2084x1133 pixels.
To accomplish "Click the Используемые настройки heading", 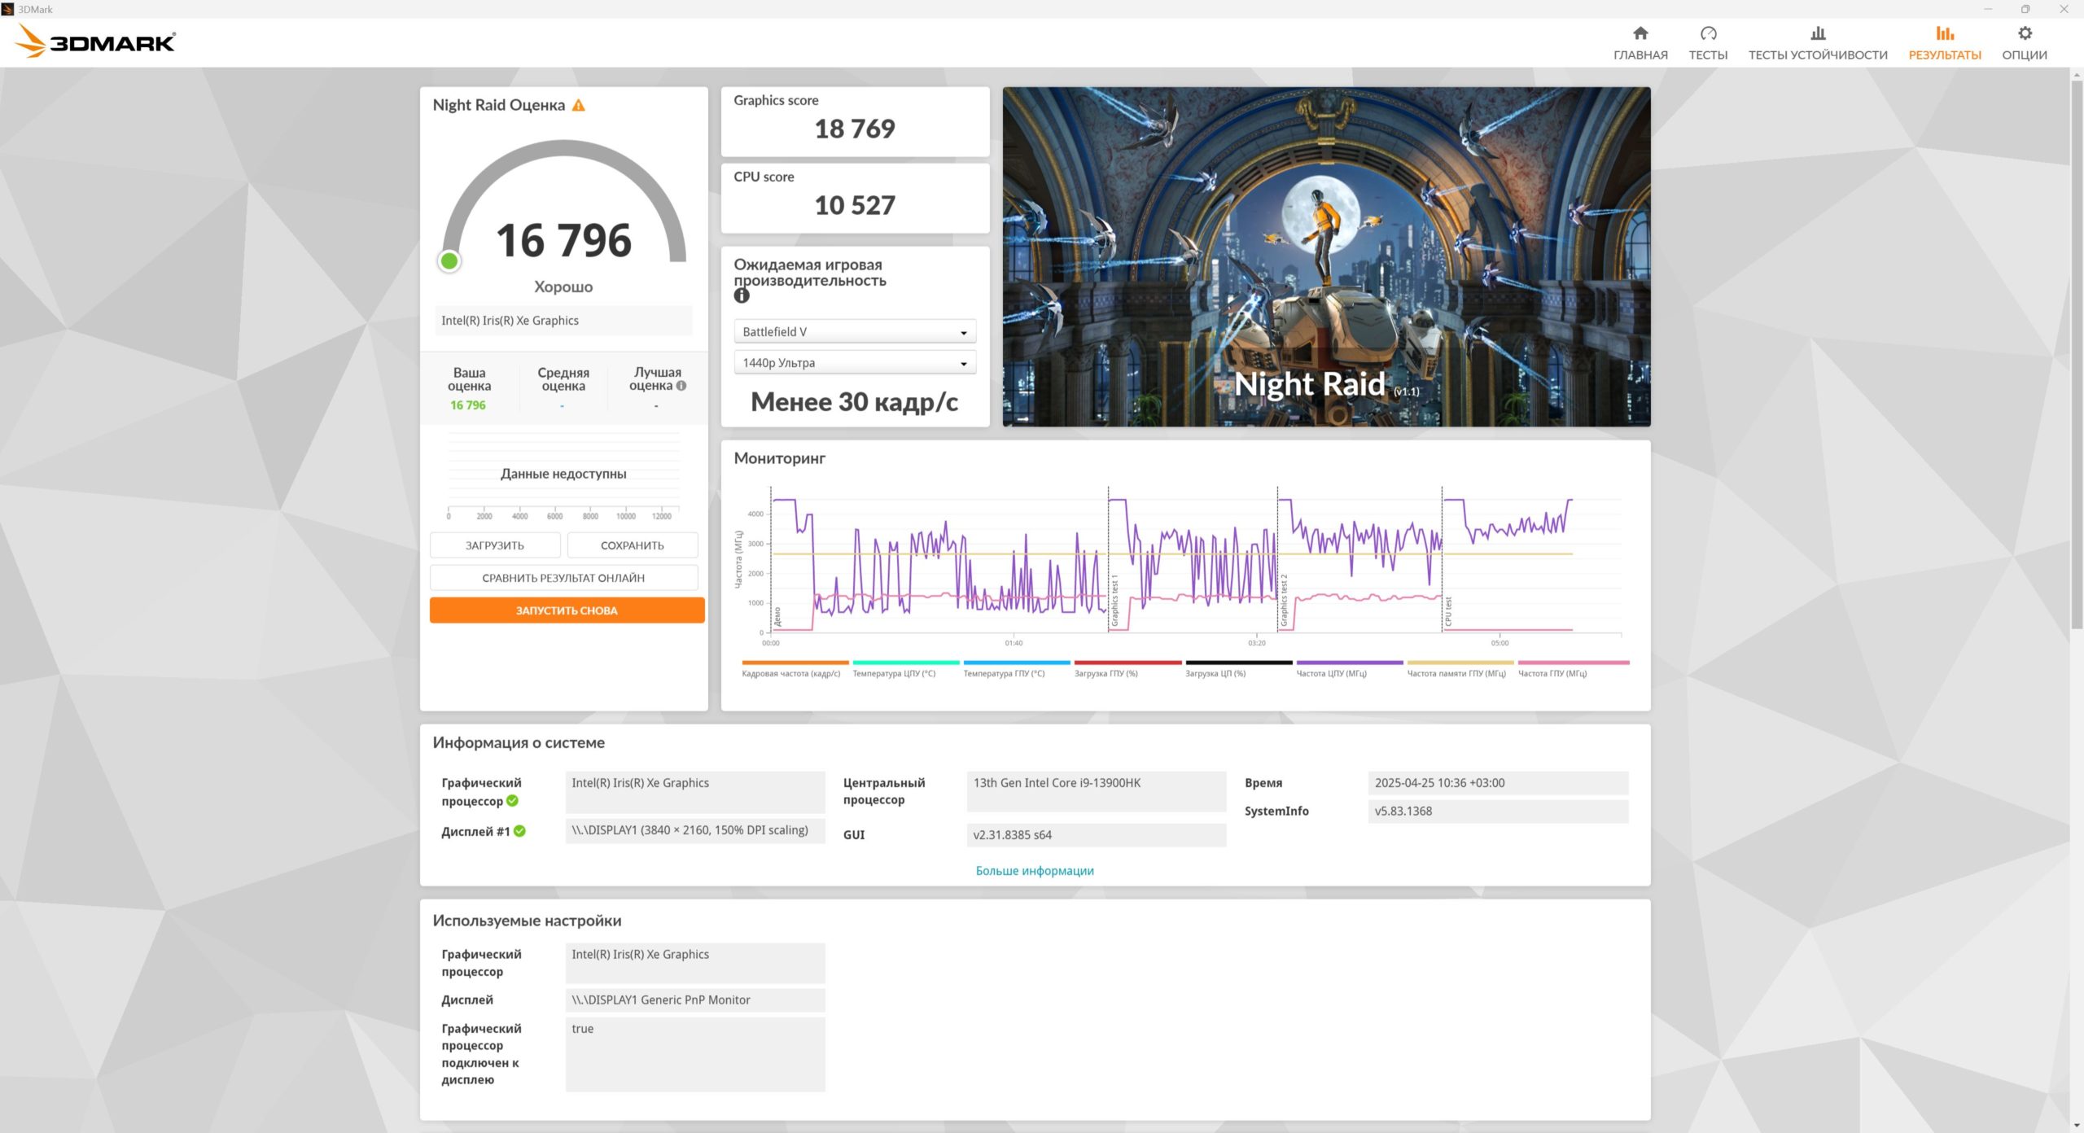I will 527,921.
